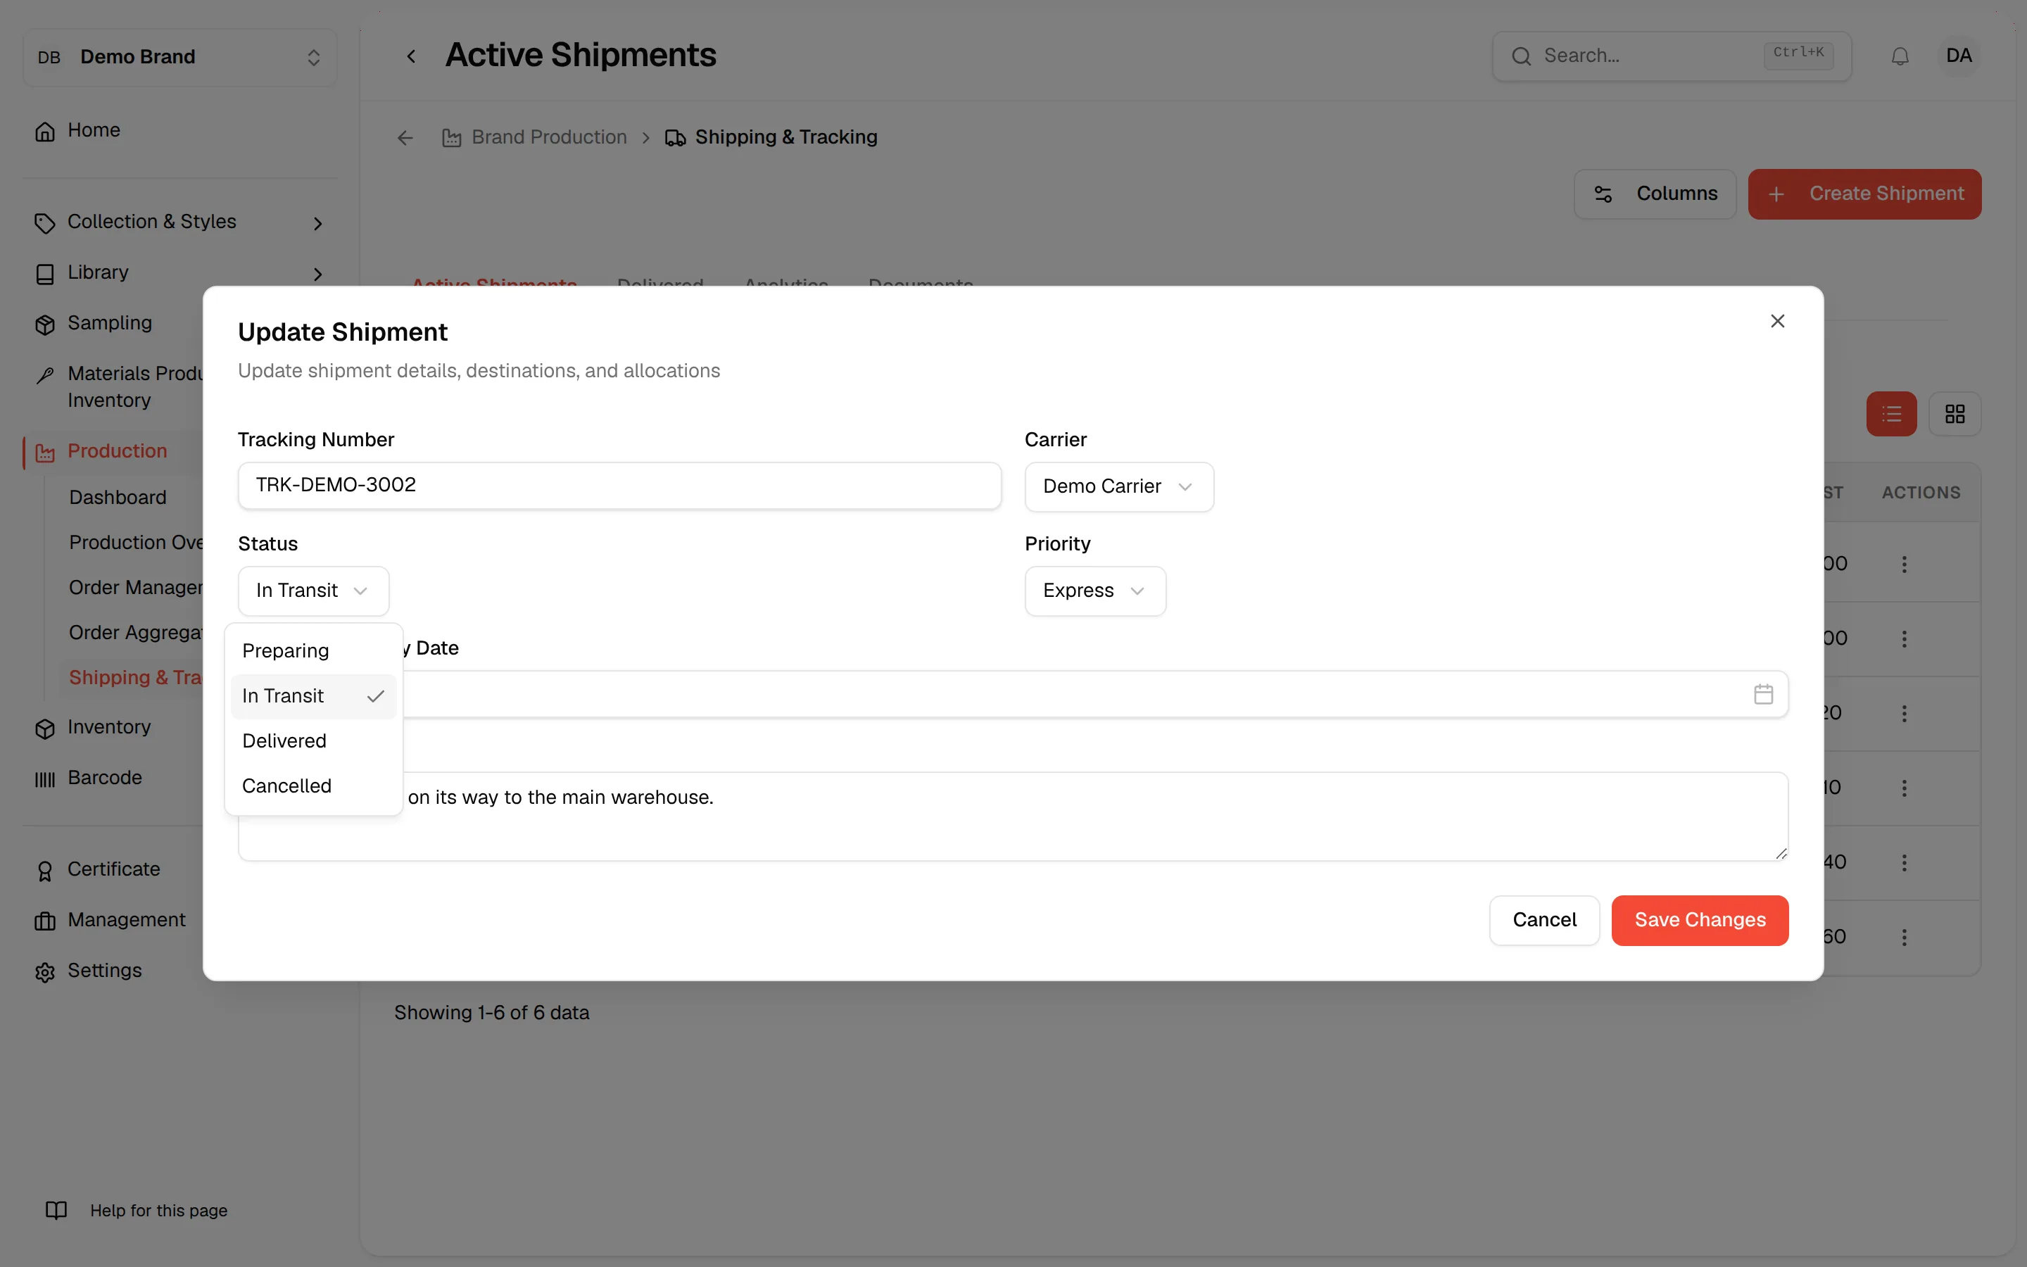Click Save Changes button
2027x1267 pixels.
pyautogui.click(x=1700, y=920)
